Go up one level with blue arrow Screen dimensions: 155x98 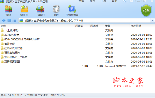[4, 20]
